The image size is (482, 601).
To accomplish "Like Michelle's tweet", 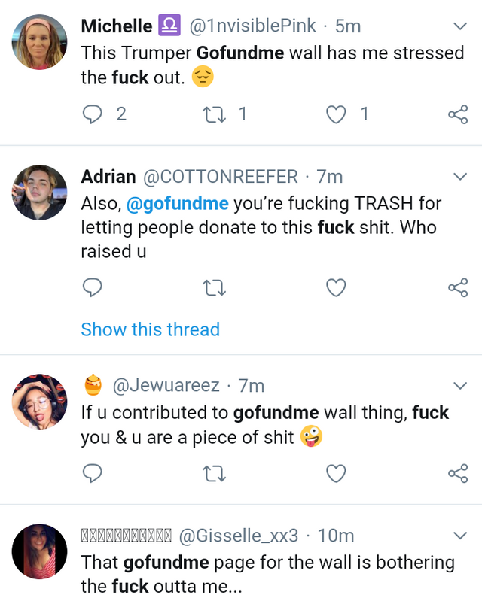I will coord(336,114).
